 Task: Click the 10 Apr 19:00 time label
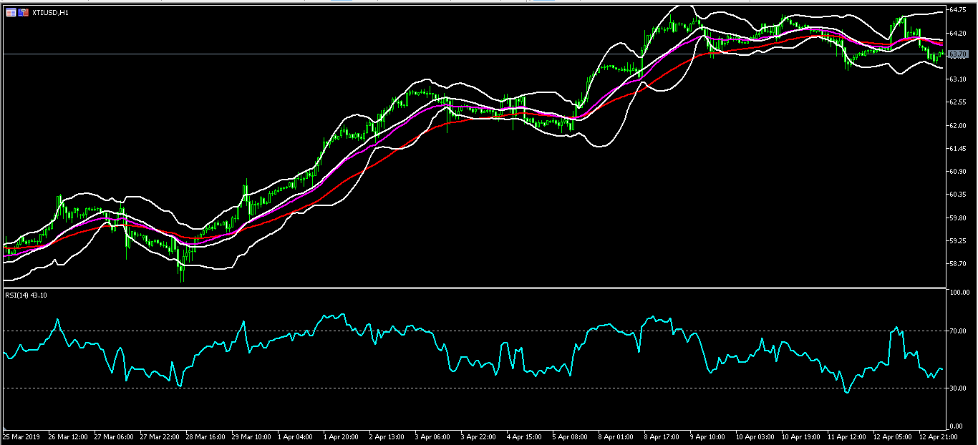[800, 436]
